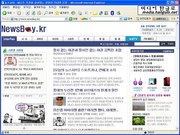Open the 도구(T) menu

[52, 7]
